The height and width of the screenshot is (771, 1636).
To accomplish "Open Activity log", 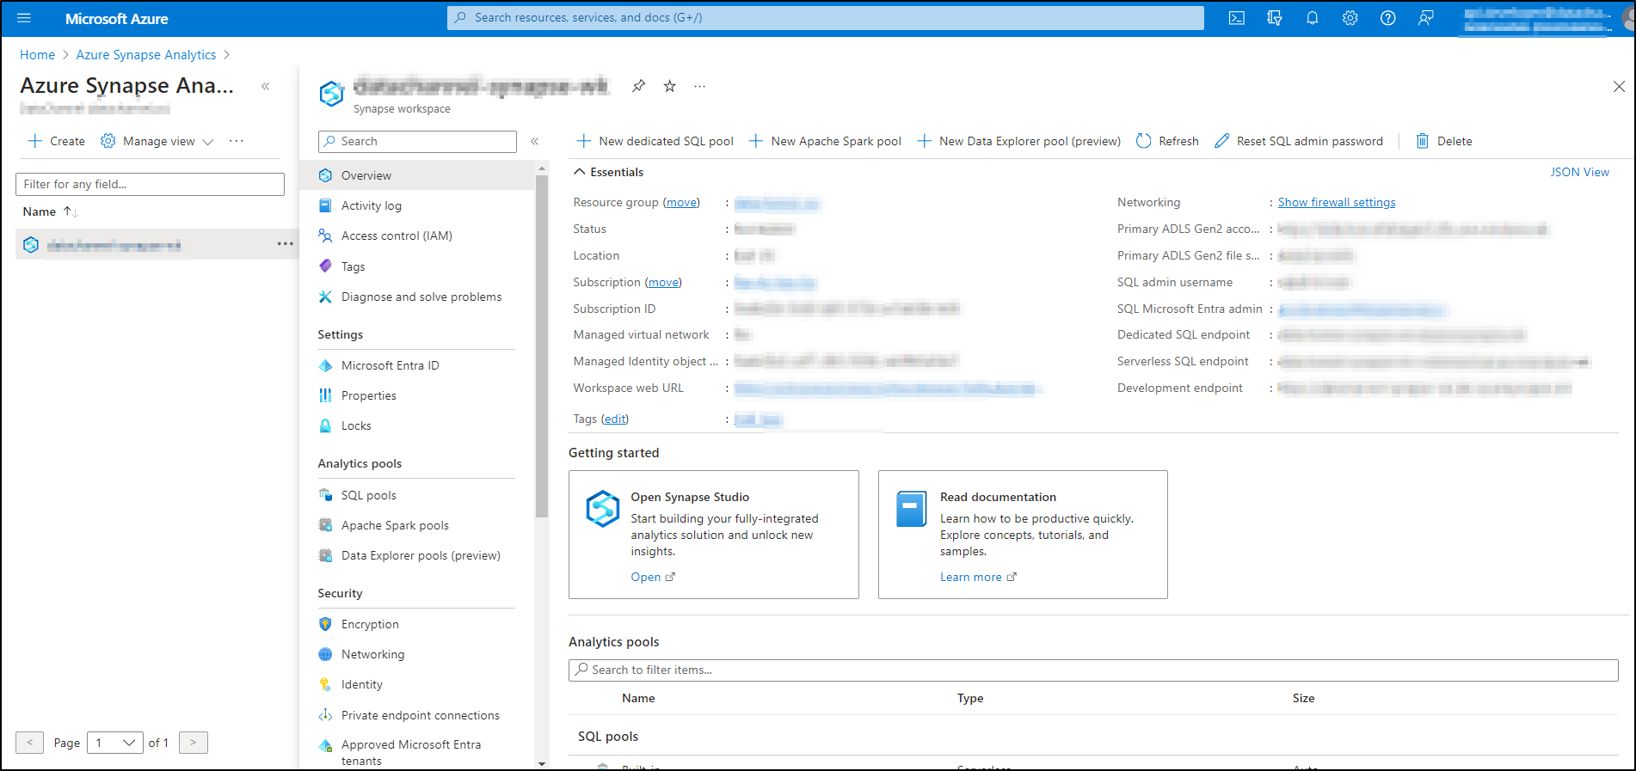I will [x=372, y=205].
